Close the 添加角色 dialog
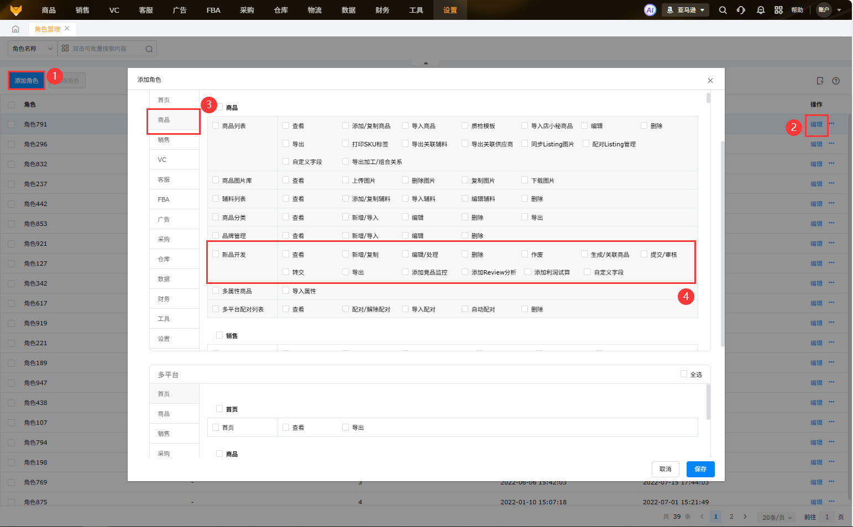This screenshot has height=527, width=853. (x=710, y=81)
